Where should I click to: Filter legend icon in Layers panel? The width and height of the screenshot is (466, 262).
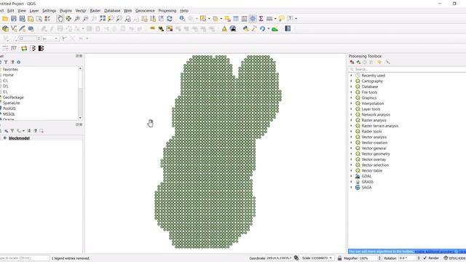(x=12, y=131)
